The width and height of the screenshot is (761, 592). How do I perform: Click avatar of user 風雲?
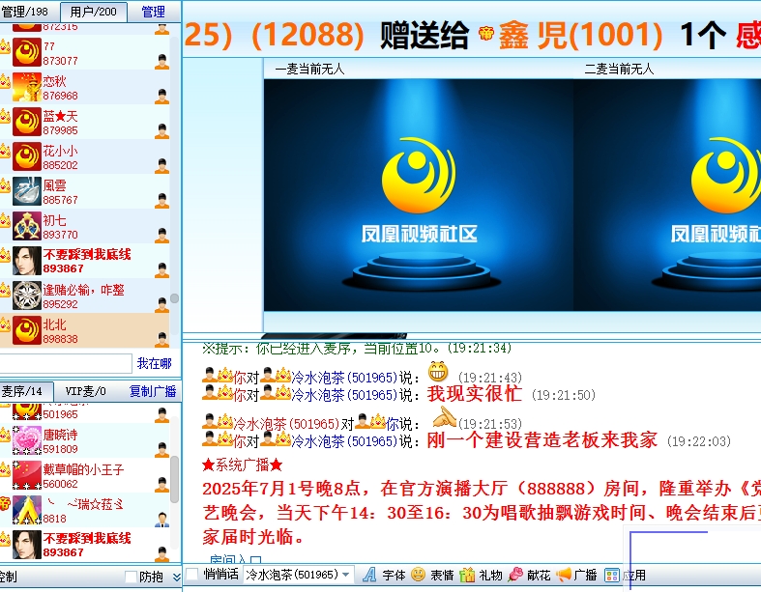27,191
